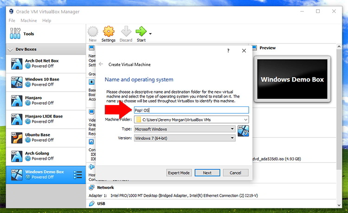Close the Create Virtual Machine dialog
This screenshot has width=348, height=213.
(x=244, y=51)
